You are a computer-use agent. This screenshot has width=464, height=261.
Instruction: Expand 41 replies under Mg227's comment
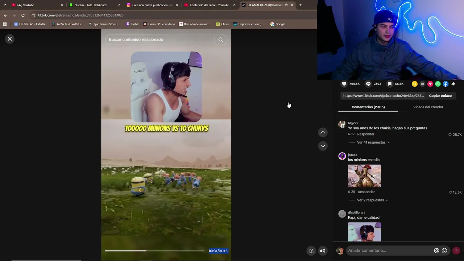coord(373,142)
